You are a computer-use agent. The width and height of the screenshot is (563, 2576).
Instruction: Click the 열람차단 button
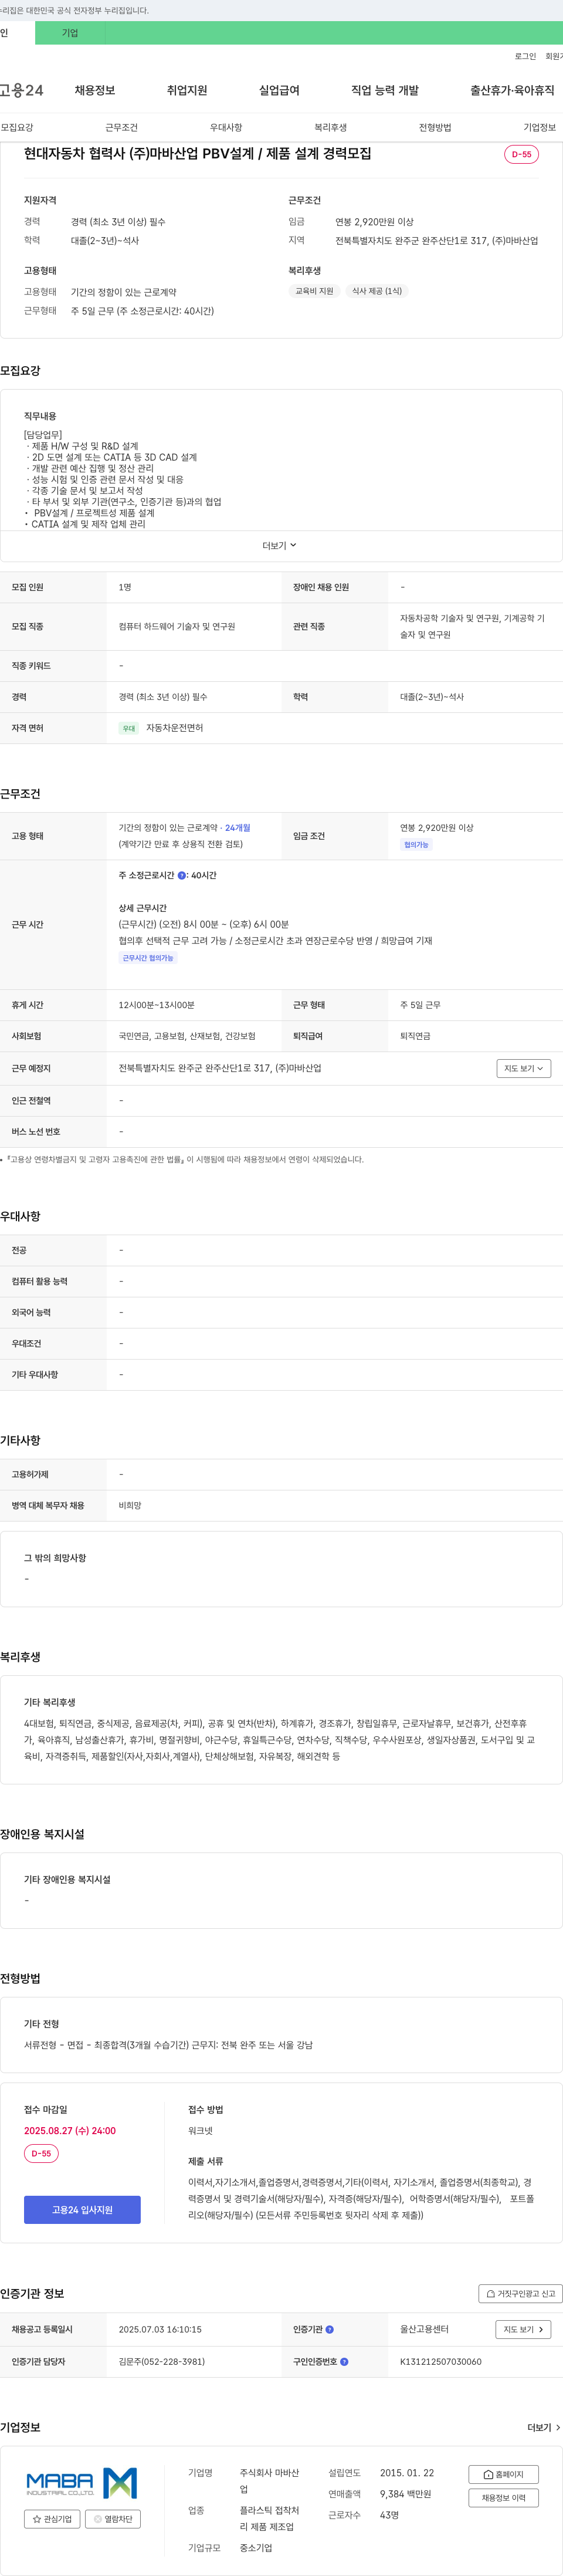pos(113,2518)
